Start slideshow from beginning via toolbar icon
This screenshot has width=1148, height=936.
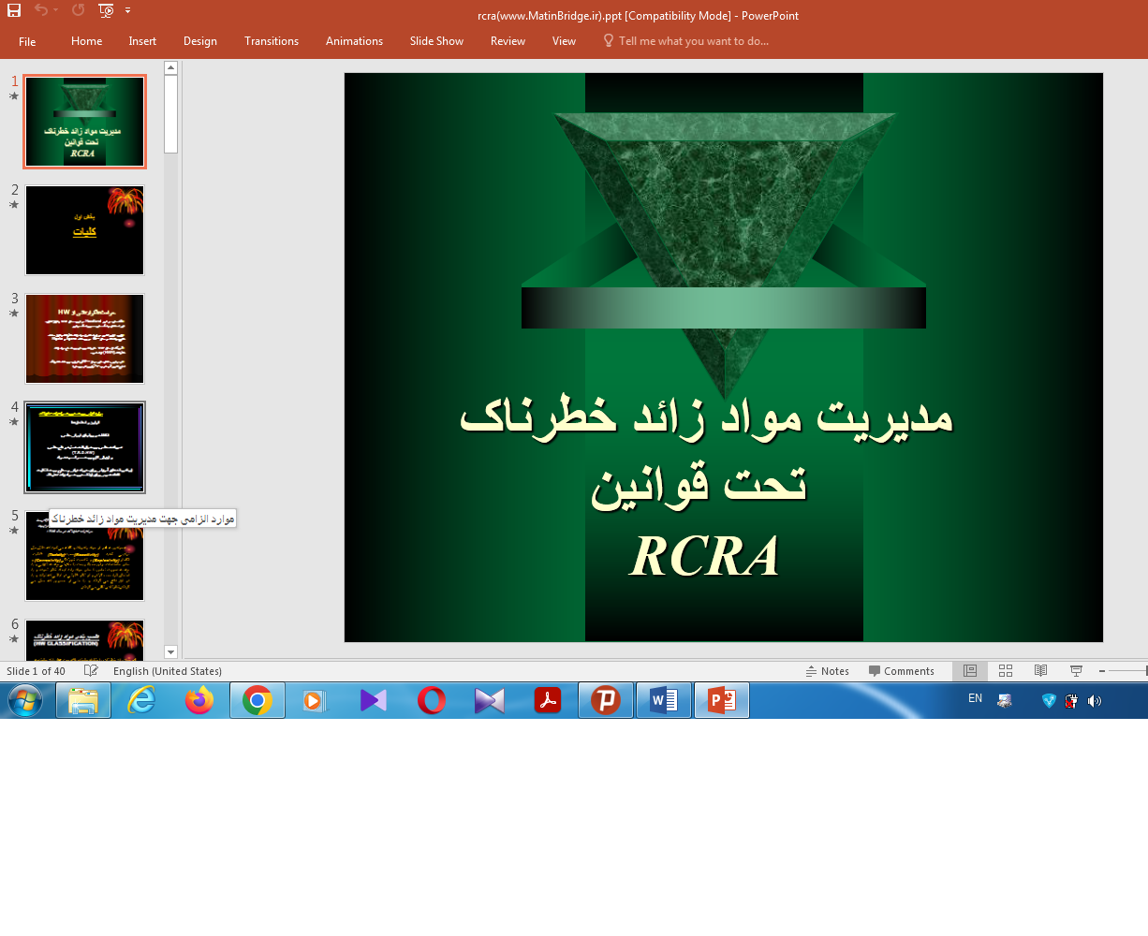pos(106,10)
